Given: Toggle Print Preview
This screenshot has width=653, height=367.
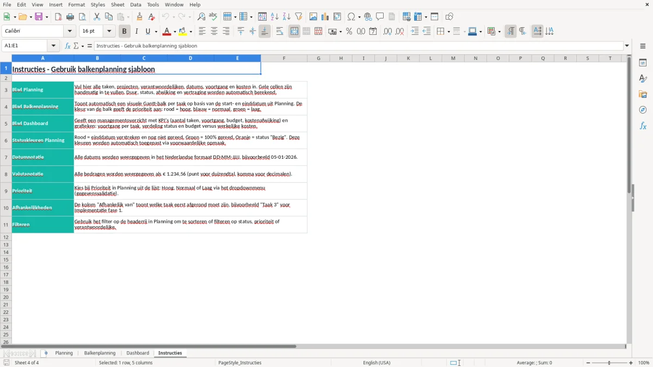Looking at the screenshot, I should pos(82,17).
